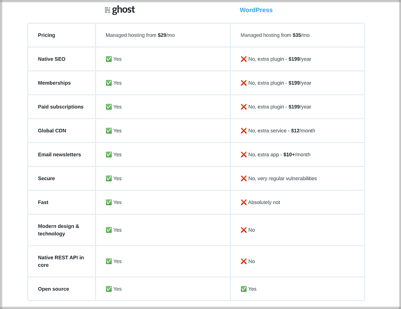Select the 'Open source' row label
401x309 pixels.
(x=53, y=289)
